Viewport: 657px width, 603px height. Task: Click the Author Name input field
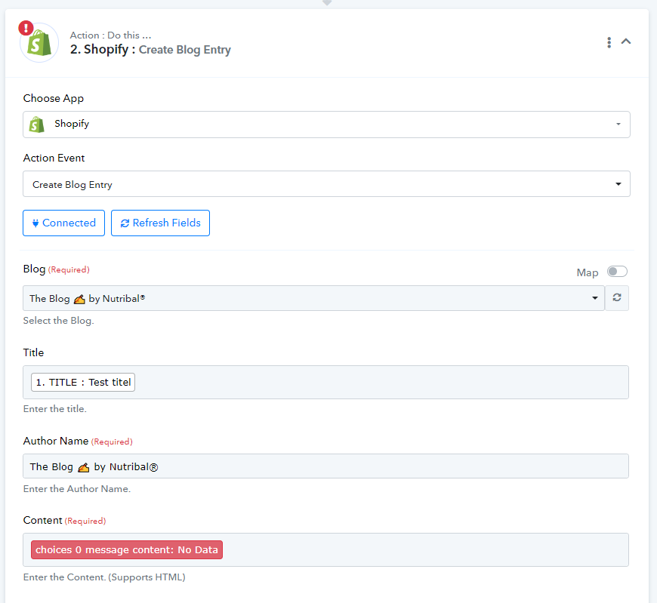pos(325,466)
